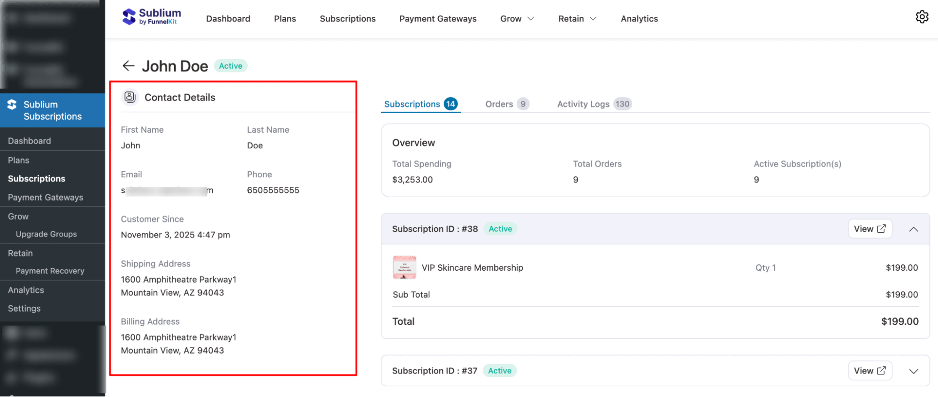The height and width of the screenshot is (397, 938).
Task: Click the Customer Since date November 3, 2025
Action: pos(175,235)
